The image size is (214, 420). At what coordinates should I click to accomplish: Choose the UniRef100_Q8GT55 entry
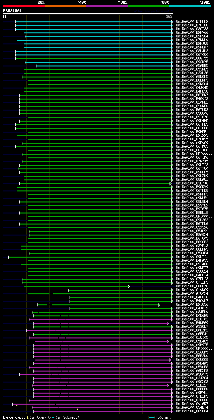point(192,58)
